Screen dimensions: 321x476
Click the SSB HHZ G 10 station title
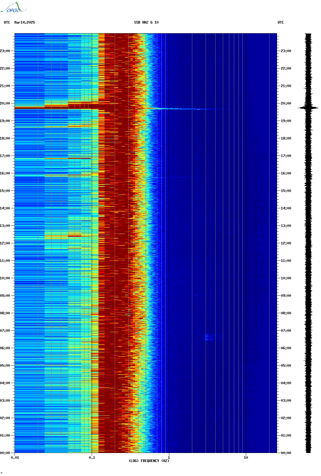point(146,22)
